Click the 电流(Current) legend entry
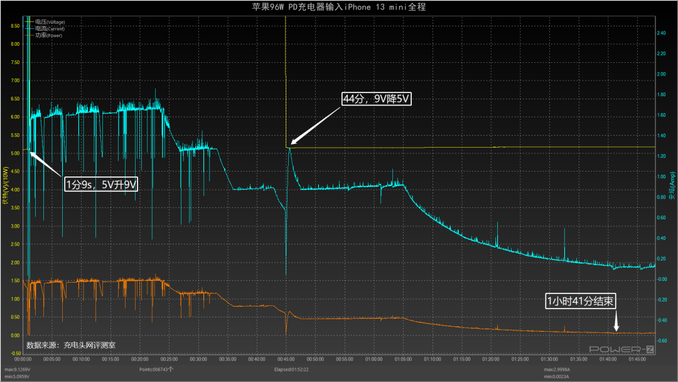Viewport: 678px width, 382px height. [45, 28]
